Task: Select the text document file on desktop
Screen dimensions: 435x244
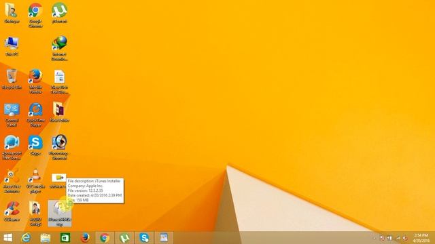Action: coord(59,81)
